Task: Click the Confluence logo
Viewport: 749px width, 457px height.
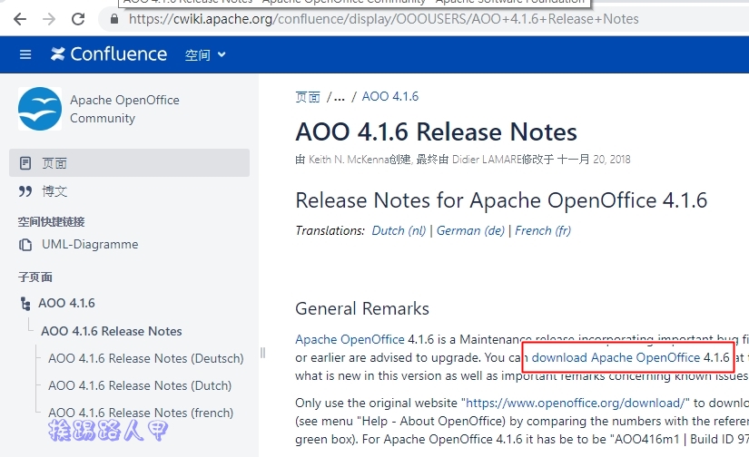Action: coord(109,54)
